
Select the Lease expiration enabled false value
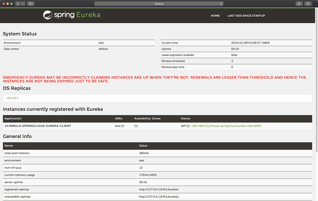point(234,55)
